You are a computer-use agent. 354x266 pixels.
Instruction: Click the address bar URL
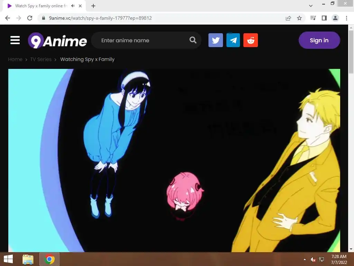(100, 18)
